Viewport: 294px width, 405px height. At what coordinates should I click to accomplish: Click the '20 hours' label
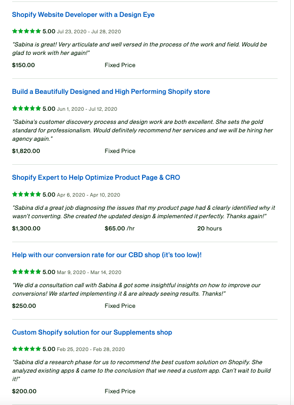(209, 229)
